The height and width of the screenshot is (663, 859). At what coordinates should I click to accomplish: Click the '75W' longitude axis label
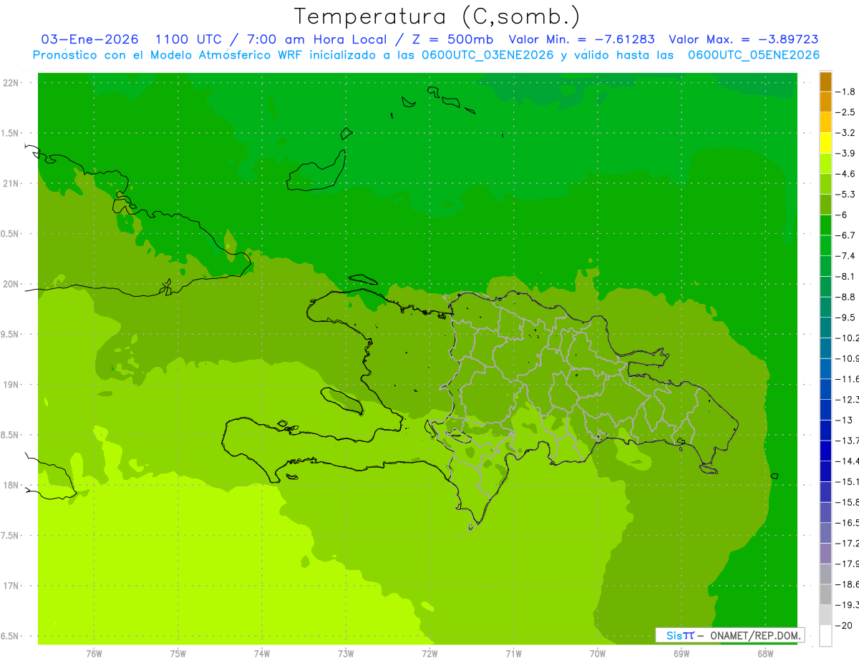(178, 654)
